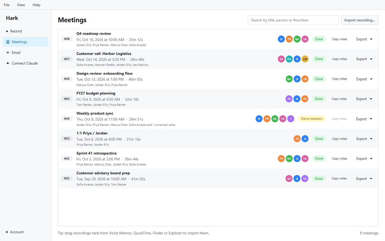Copy notes for Customer call: Harbor Logistics
385x241 pixels.
point(340,59)
